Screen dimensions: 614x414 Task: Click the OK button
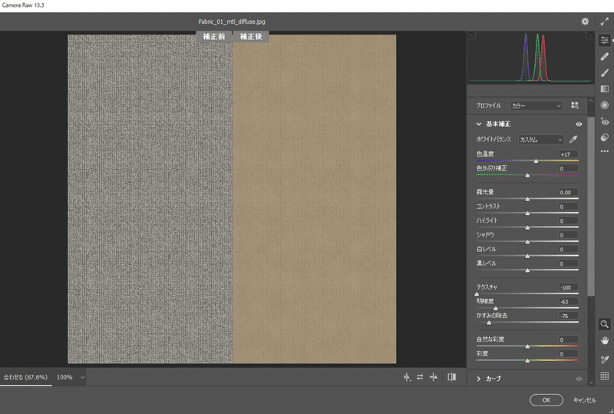[546, 400]
